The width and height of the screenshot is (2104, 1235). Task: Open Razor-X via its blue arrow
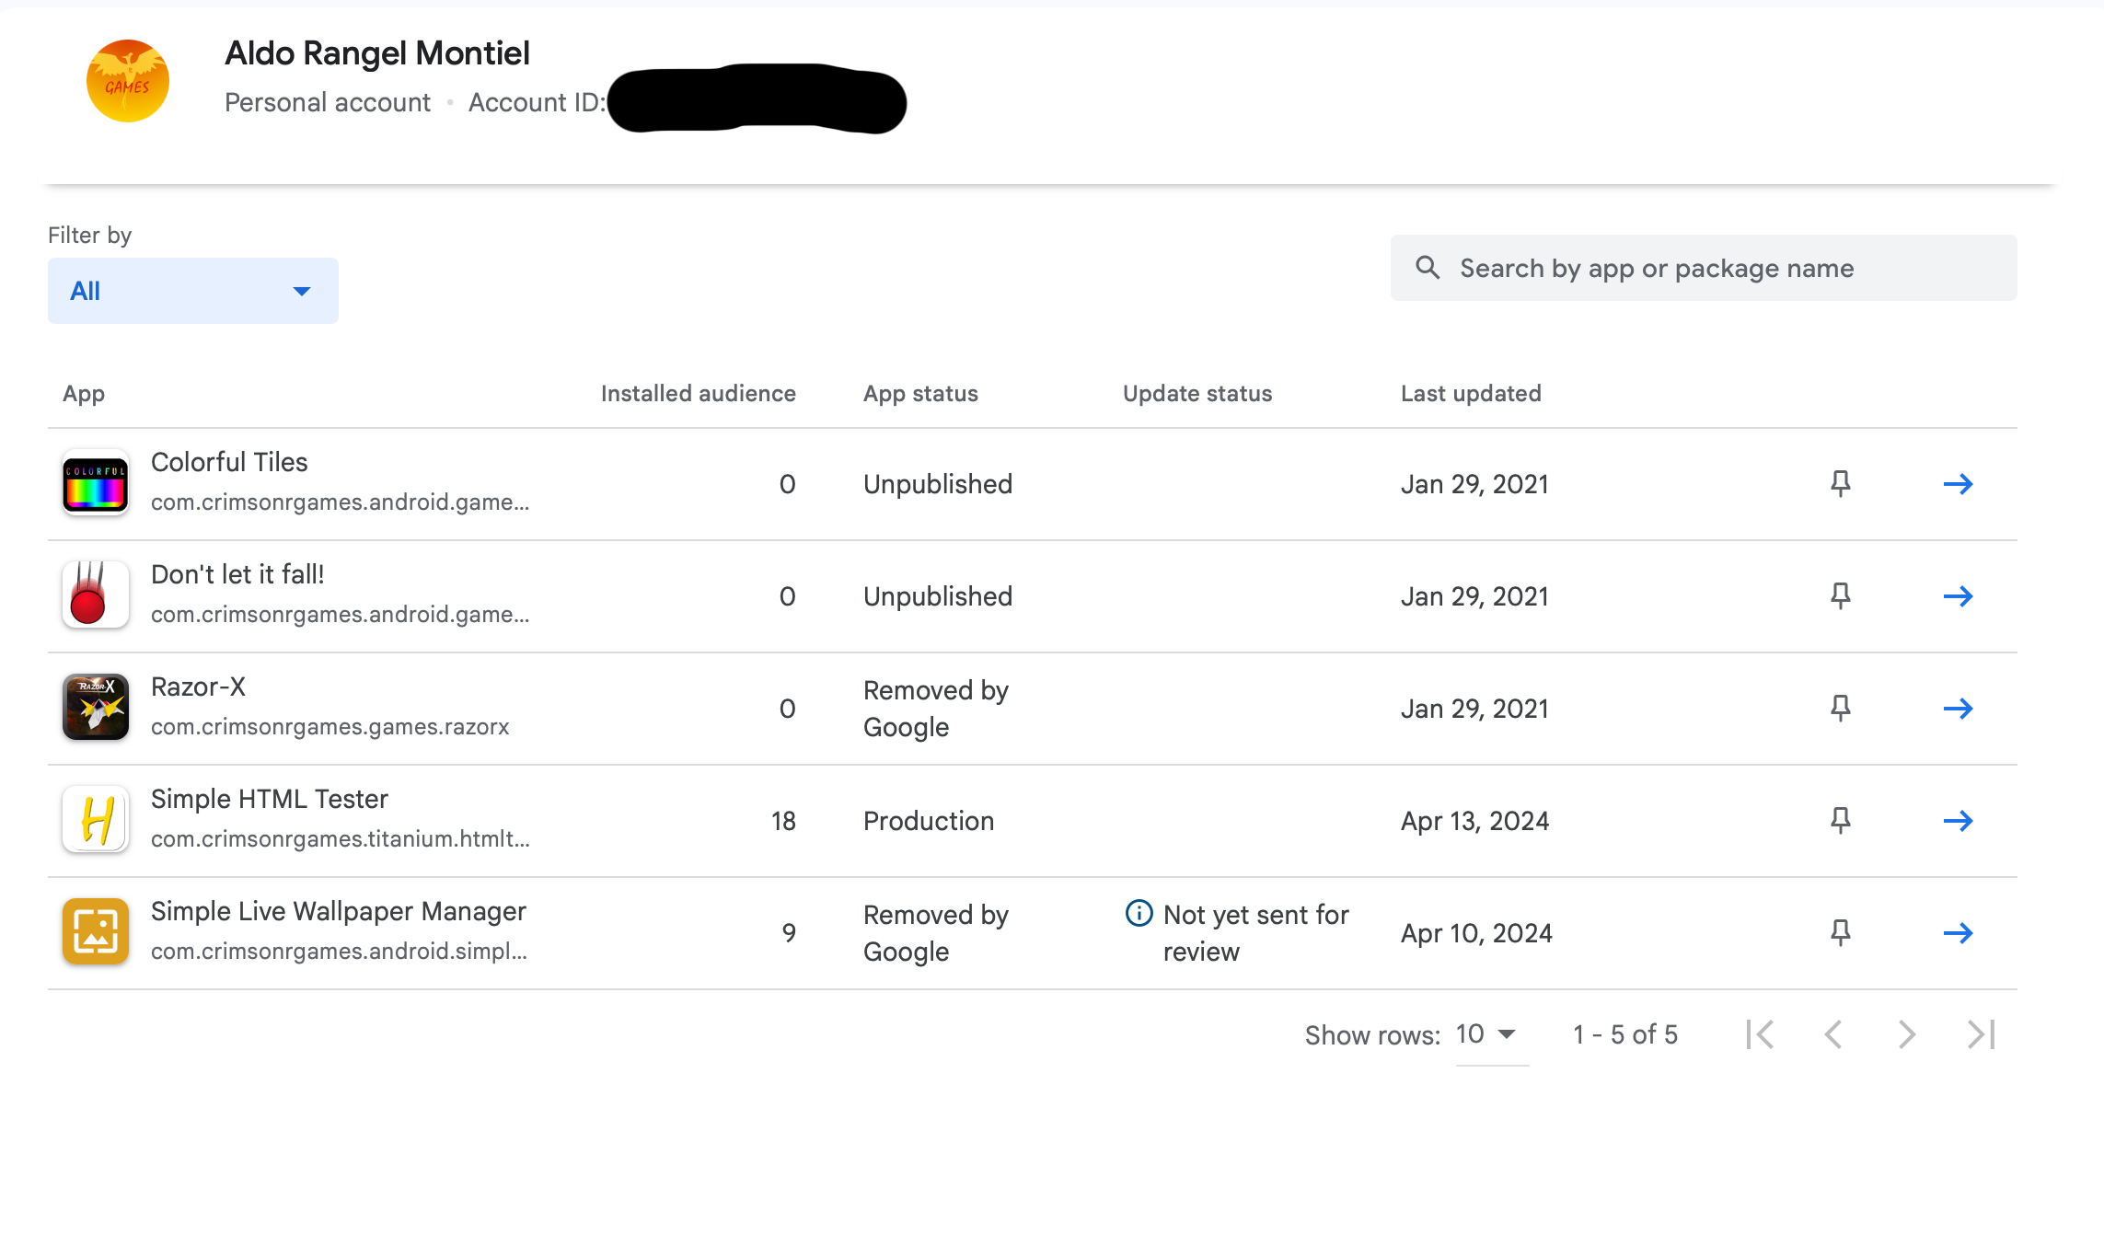(1958, 709)
